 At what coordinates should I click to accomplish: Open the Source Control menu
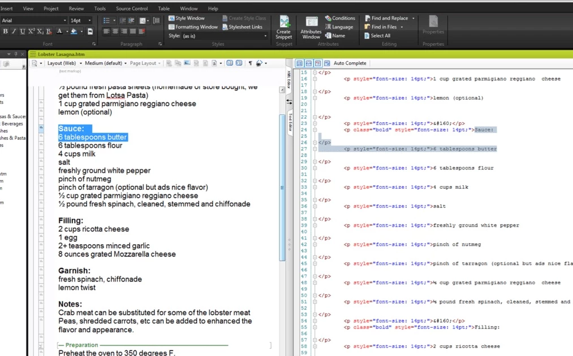131,8
